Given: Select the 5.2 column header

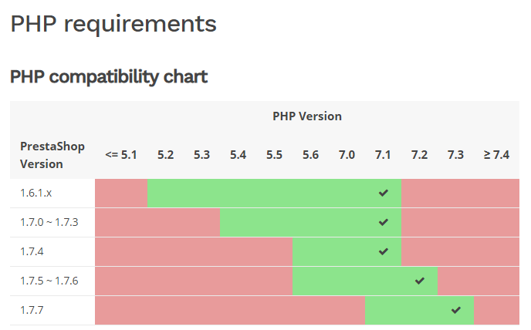Looking at the screenshot, I should click(165, 155).
